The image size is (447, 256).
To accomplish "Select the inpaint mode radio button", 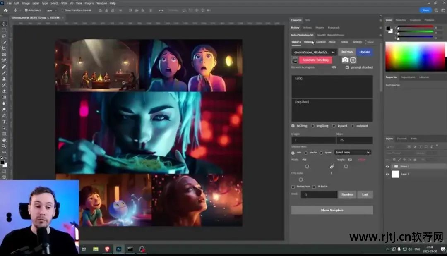I will [333, 126].
